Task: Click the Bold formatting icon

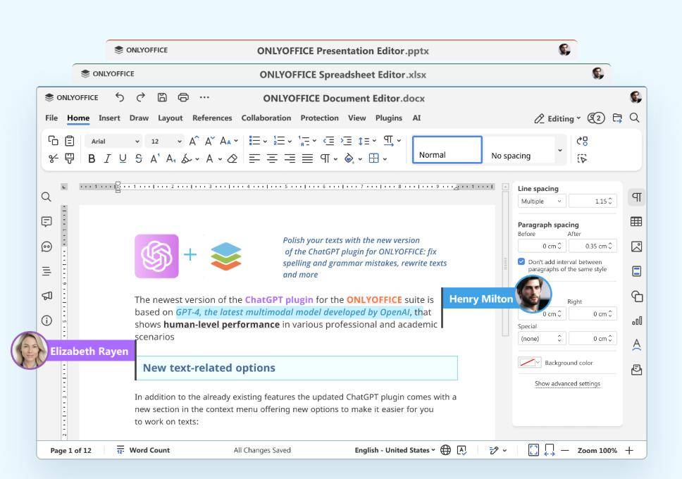Action: tap(91, 158)
